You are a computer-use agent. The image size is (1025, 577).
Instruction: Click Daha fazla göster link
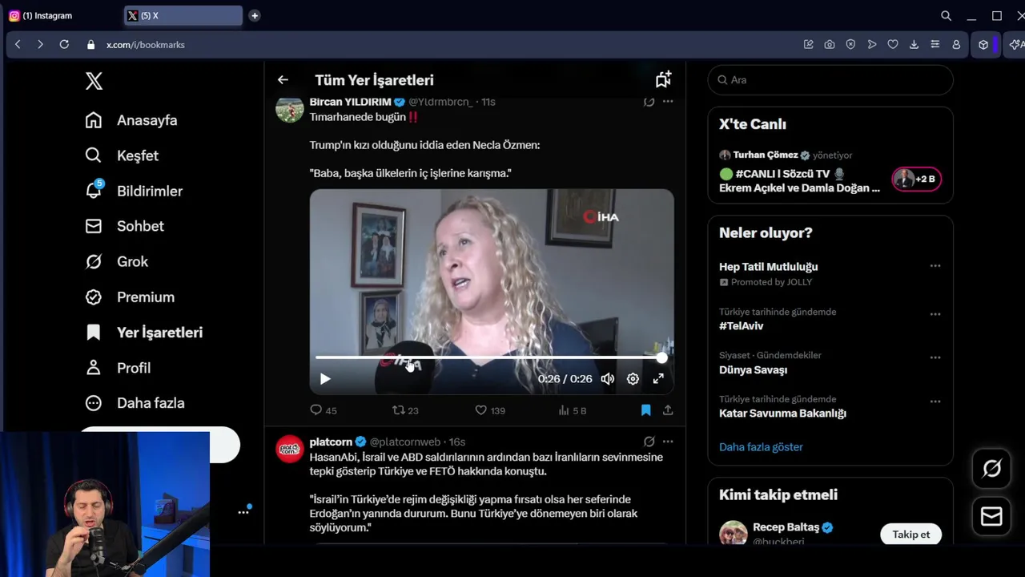tap(761, 447)
